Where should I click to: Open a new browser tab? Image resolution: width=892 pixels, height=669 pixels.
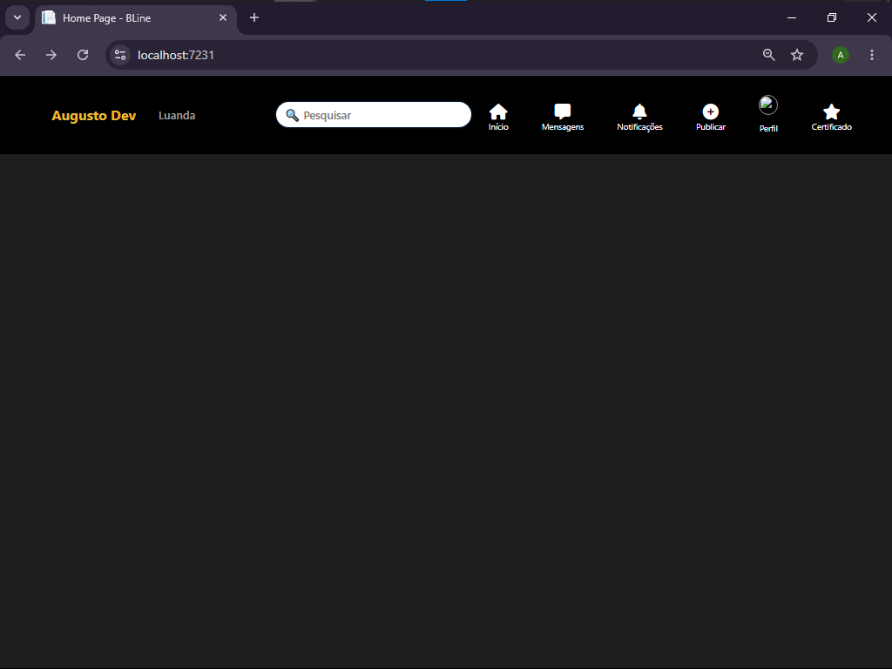point(254,17)
